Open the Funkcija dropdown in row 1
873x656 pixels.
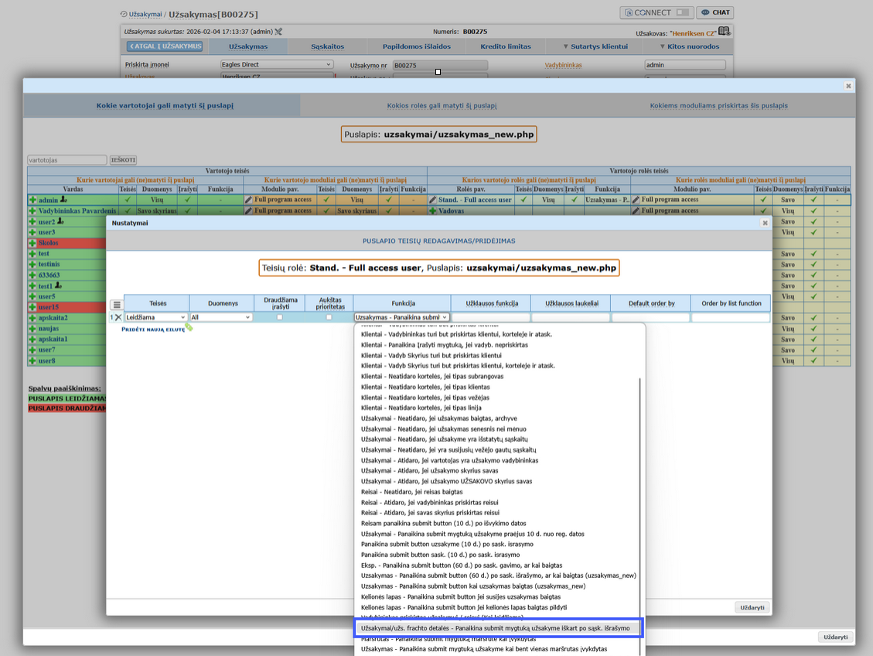pyautogui.click(x=401, y=317)
